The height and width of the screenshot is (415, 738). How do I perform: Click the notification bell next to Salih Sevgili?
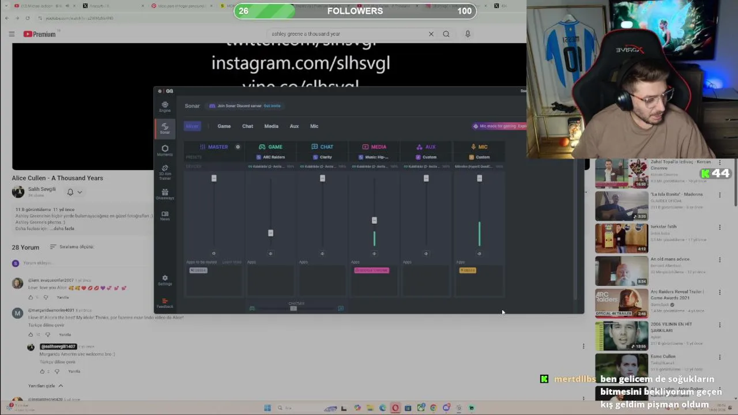click(70, 192)
